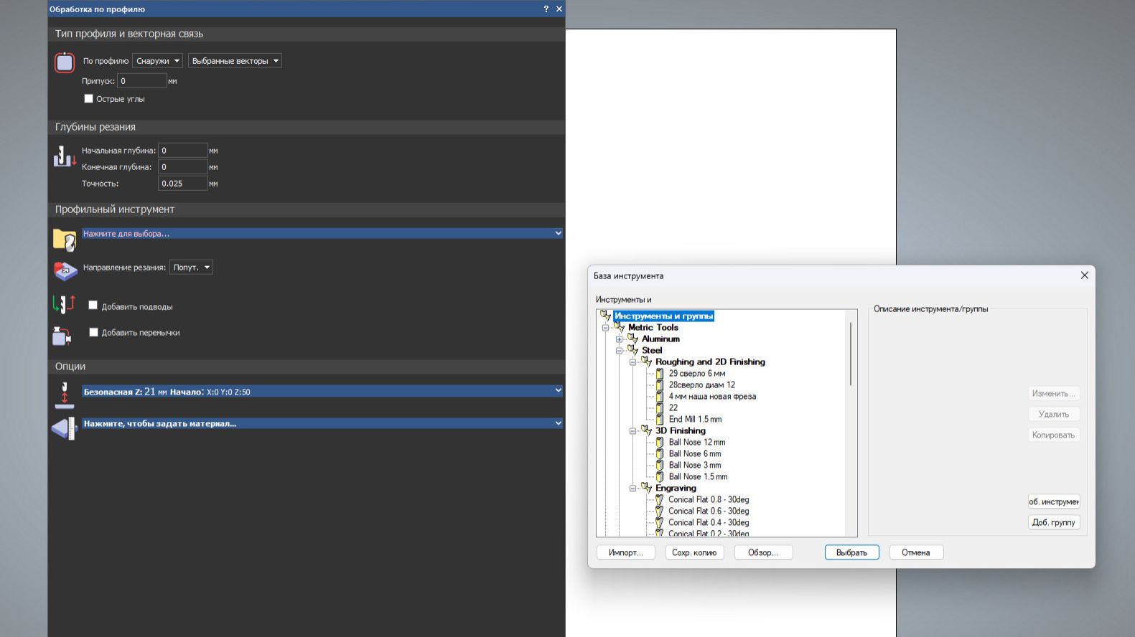Click the Начальная глубина input field

point(183,151)
